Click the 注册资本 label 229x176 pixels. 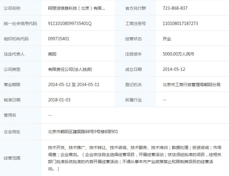pos(134,54)
